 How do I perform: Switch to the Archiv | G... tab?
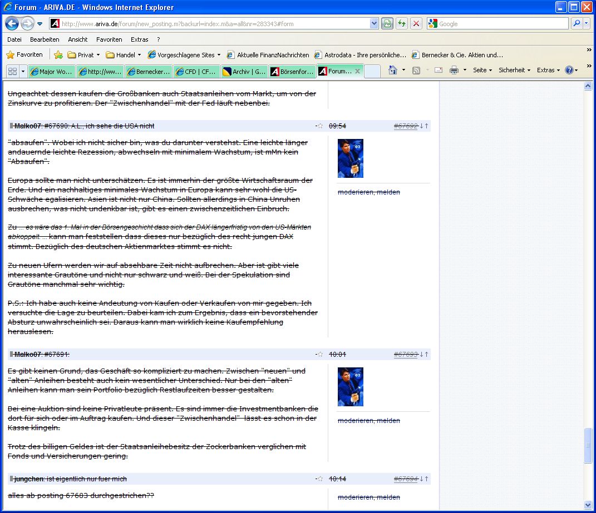tap(244, 71)
